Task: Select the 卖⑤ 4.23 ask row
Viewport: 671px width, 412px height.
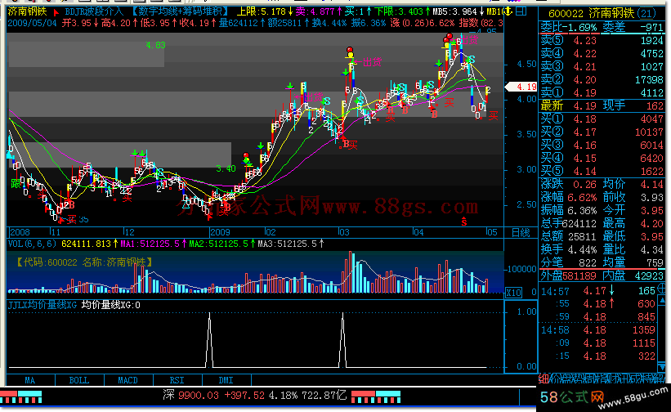Action: coord(602,41)
